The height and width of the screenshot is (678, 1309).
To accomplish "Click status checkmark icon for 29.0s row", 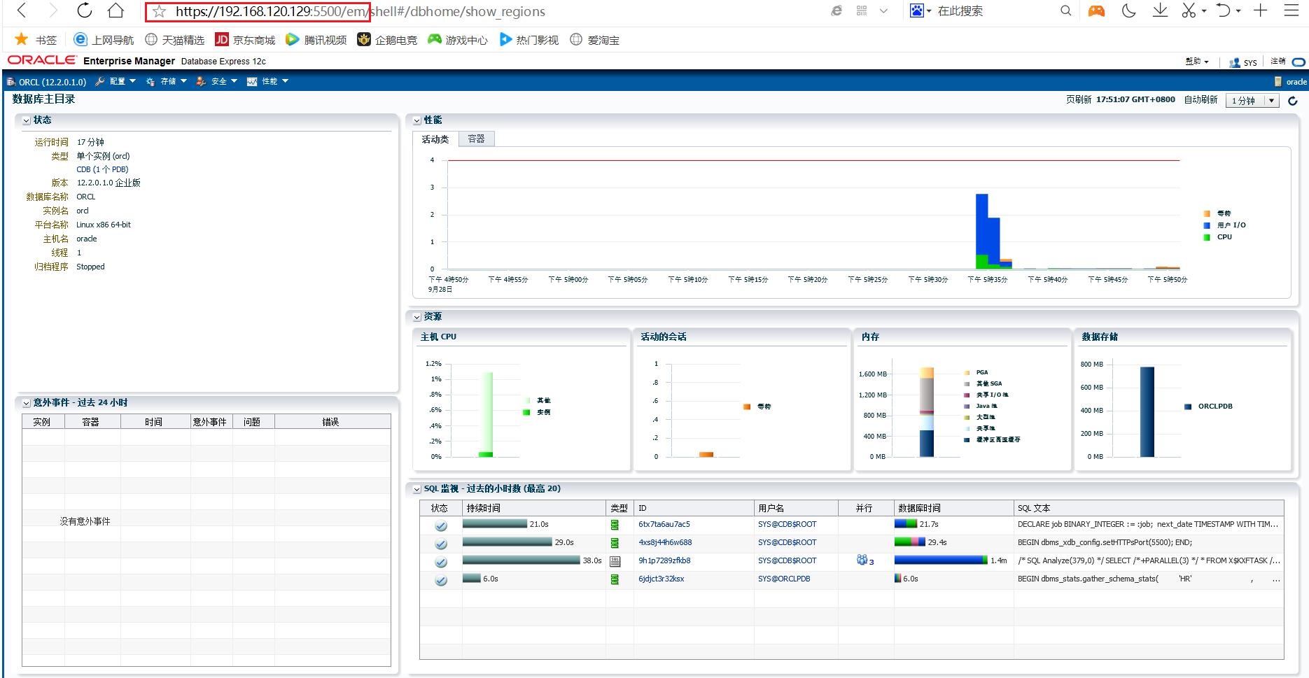I will click(x=441, y=543).
